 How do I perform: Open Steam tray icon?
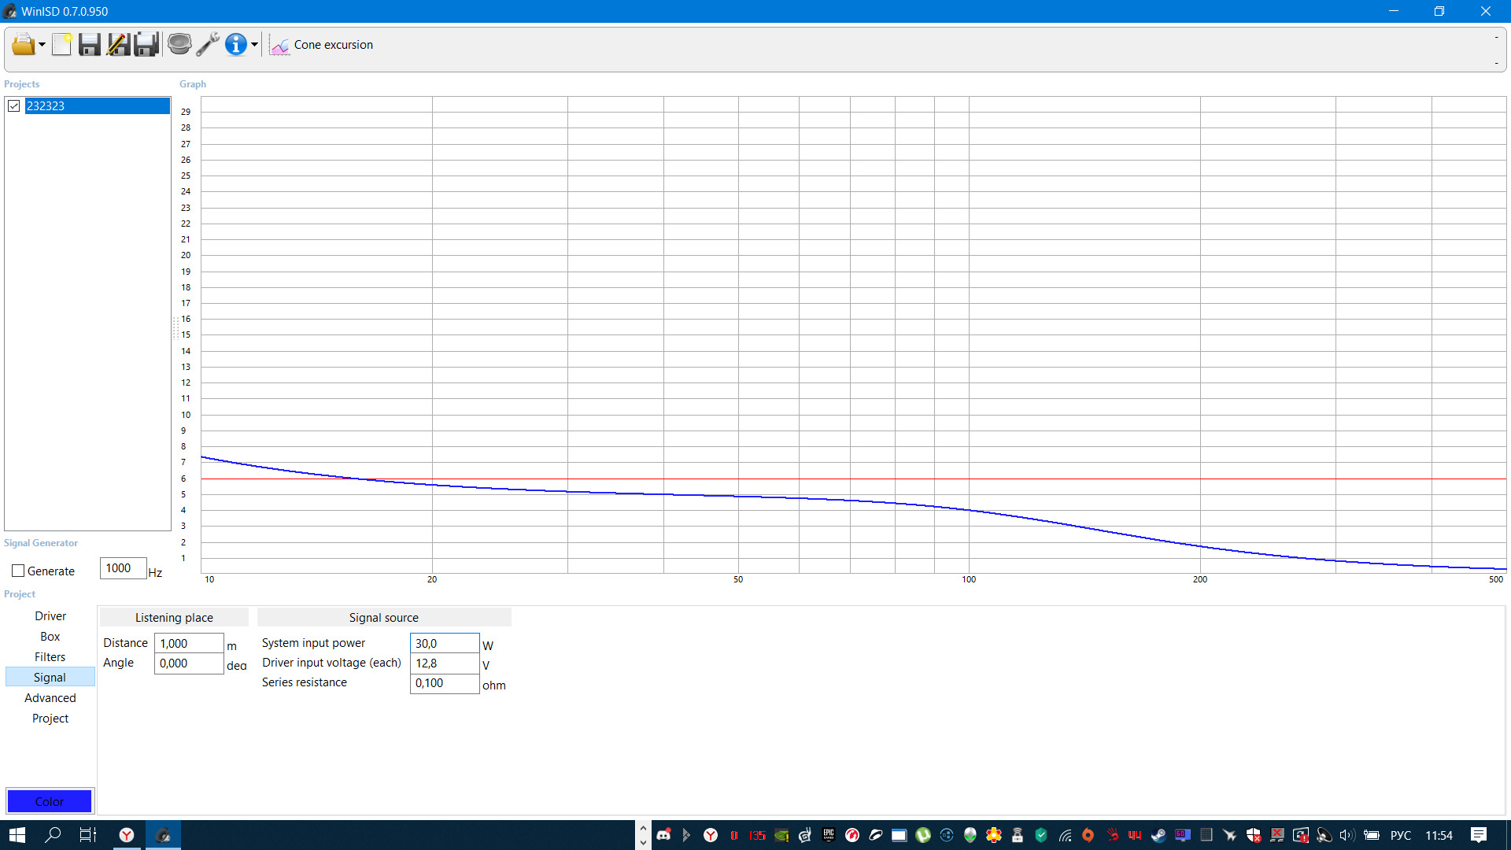(x=1158, y=835)
